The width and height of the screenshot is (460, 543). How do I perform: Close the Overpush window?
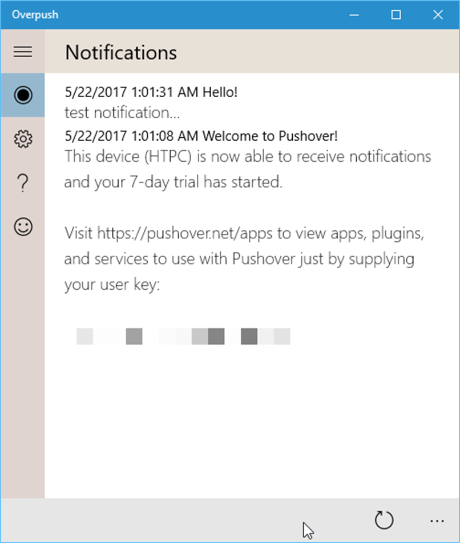coord(438,15)
